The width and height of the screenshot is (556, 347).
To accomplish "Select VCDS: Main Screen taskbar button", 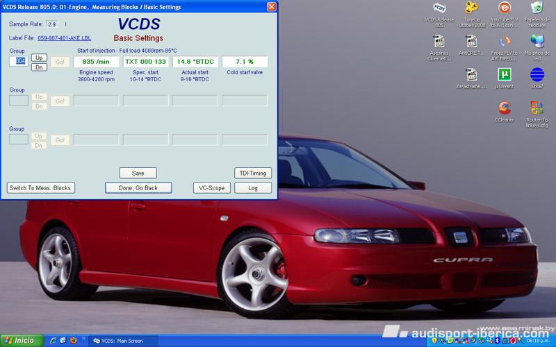I will (x=123, y=341).
